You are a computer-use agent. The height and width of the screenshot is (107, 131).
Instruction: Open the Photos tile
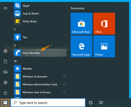coord(104,46)
